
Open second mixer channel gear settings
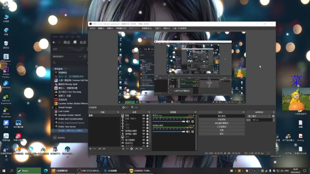[x=193, y=131]
